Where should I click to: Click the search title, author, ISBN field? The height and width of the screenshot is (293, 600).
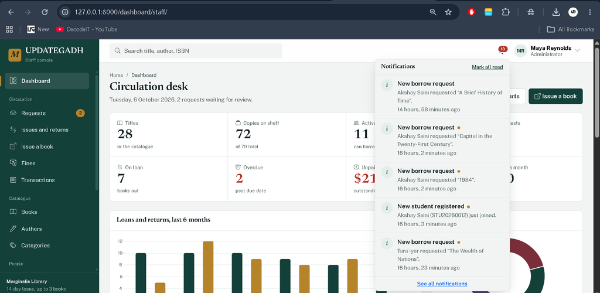pyautogui.click(x=196, y=51)
